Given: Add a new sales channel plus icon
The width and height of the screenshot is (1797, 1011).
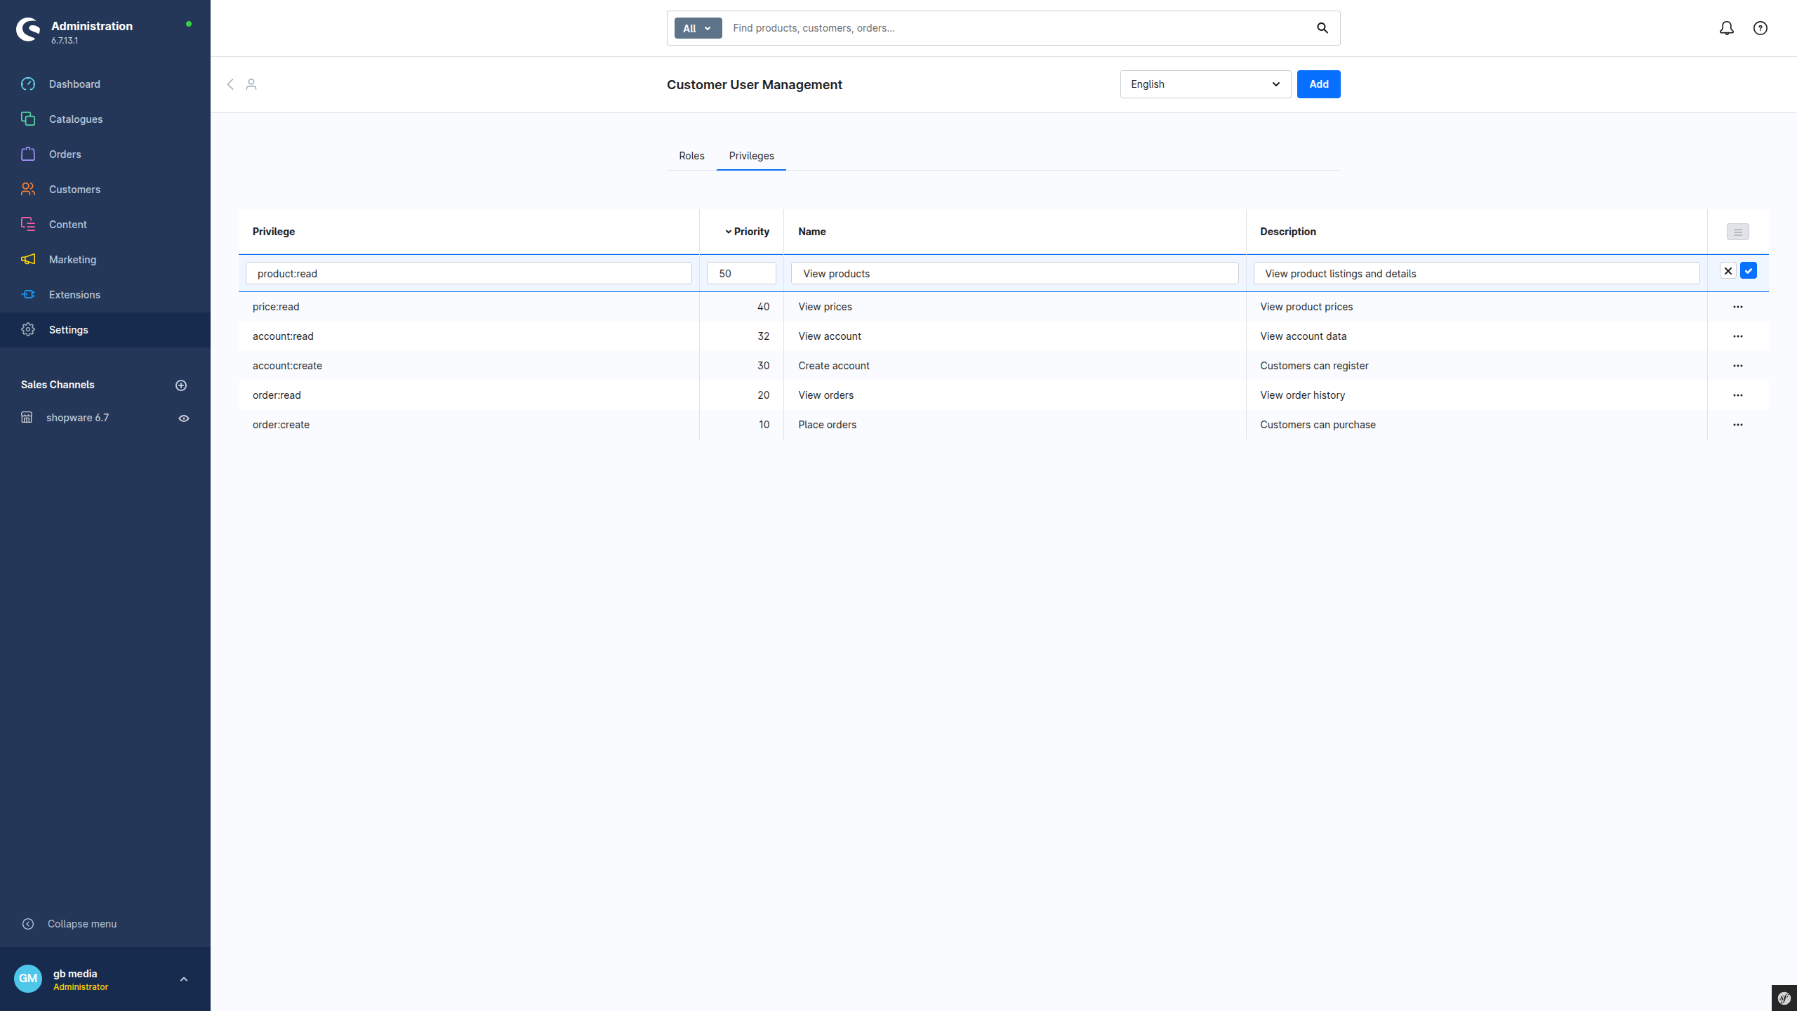Looking at the screenshot, I should (x=181, y=385).
